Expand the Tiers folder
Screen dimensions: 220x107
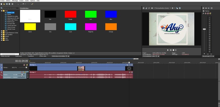coord(1,38)
